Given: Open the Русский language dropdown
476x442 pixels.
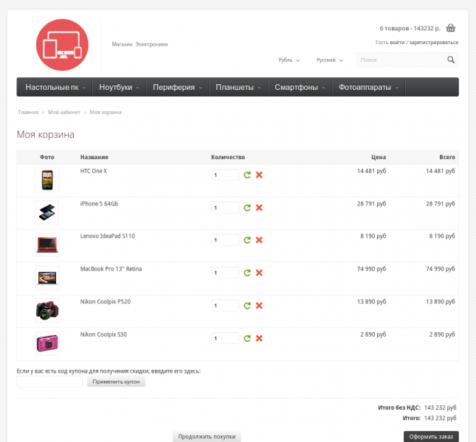Looking at the screenshot, I should pyautogui.click(x=330, y=60).
